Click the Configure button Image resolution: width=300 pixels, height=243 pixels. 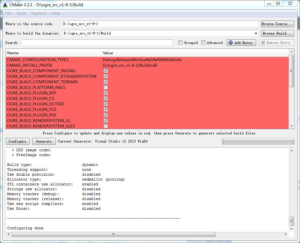click(x=18, y=141)
